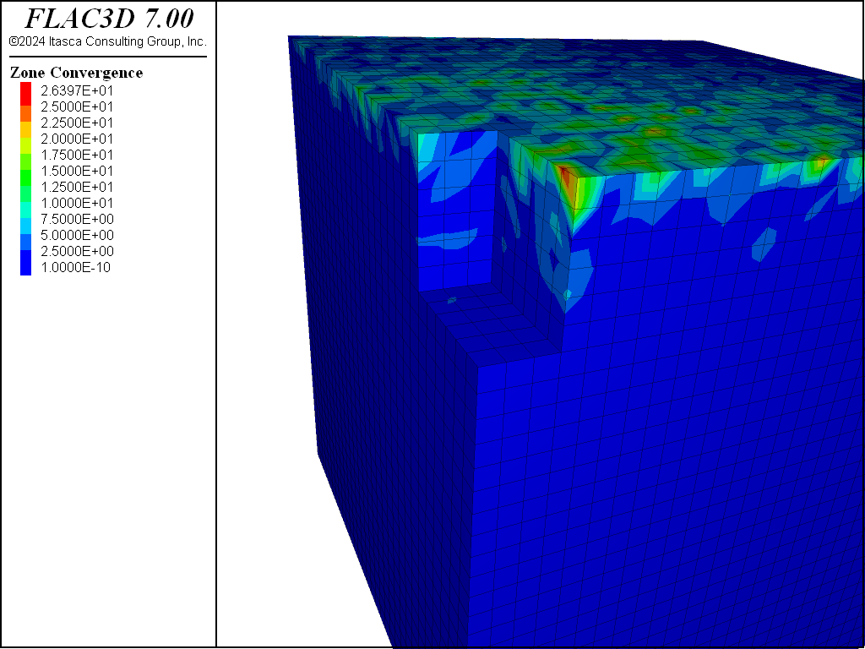The width and height of the screenshot is (865, 649).
Task: Click the green 1.2500E+01 legend swatch
Action: tap(26, 178)
